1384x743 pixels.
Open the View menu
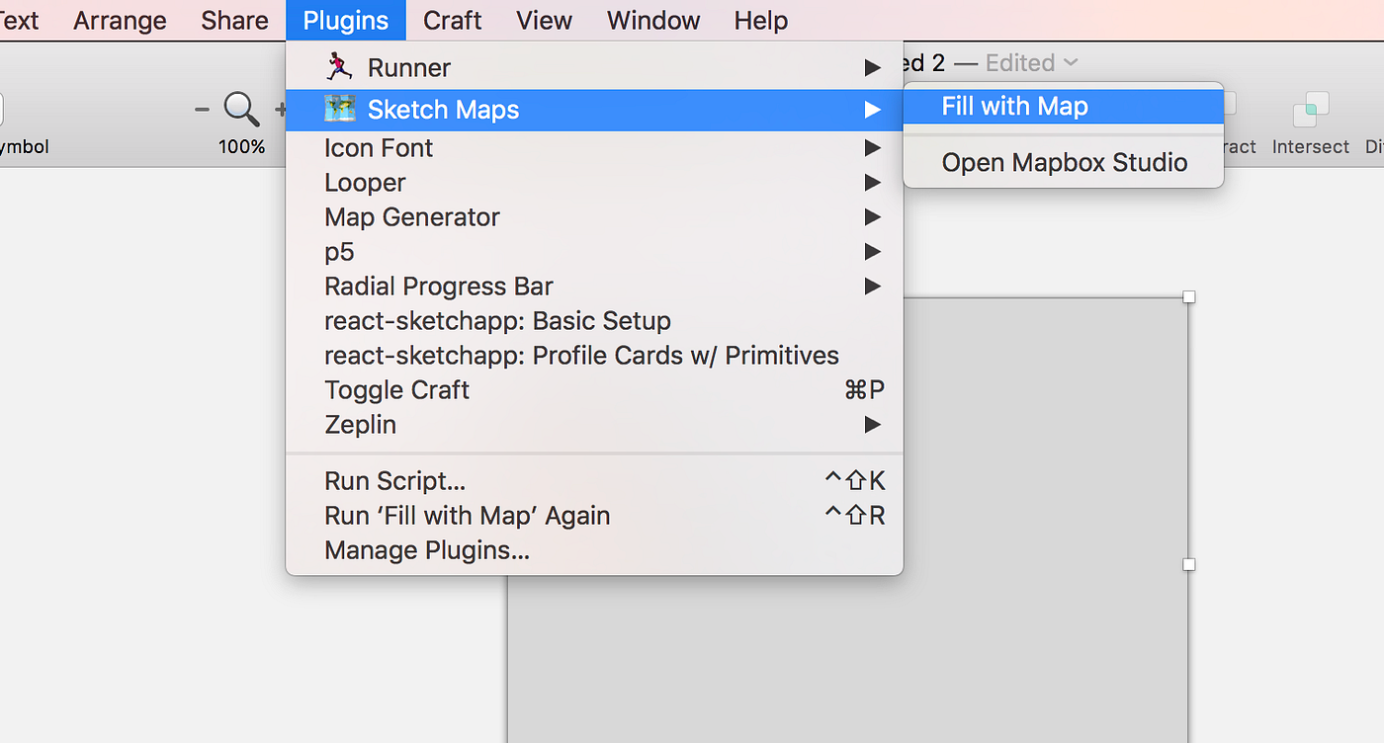(x=543, y=20)
